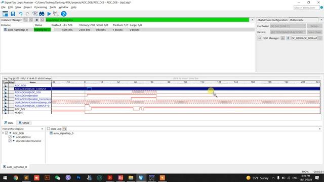The width and height of the screenshot is (324, 182).
Task: Click the timing netlist toolbar icon
Action: click(x=35, y=14)
